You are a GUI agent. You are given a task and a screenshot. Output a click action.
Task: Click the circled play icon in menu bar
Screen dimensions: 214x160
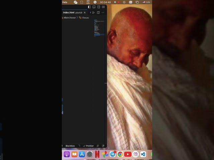pos(124,2)
